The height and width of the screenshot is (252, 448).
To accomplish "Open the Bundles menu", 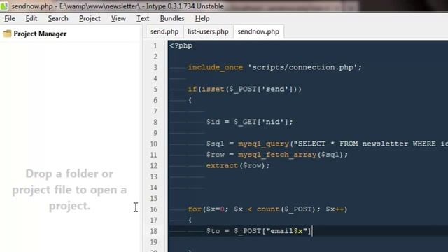I will pos(172,19).
